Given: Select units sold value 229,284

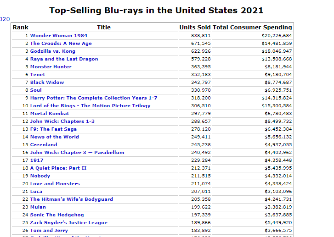Looking at the screenshot, I should click(x=201, y=160).
